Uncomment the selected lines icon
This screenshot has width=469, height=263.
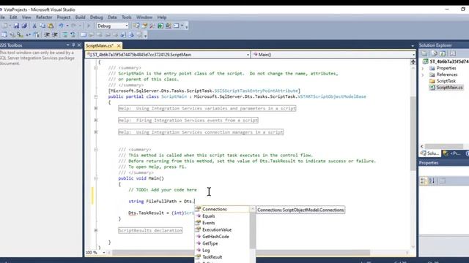click(x=73, y=35)
